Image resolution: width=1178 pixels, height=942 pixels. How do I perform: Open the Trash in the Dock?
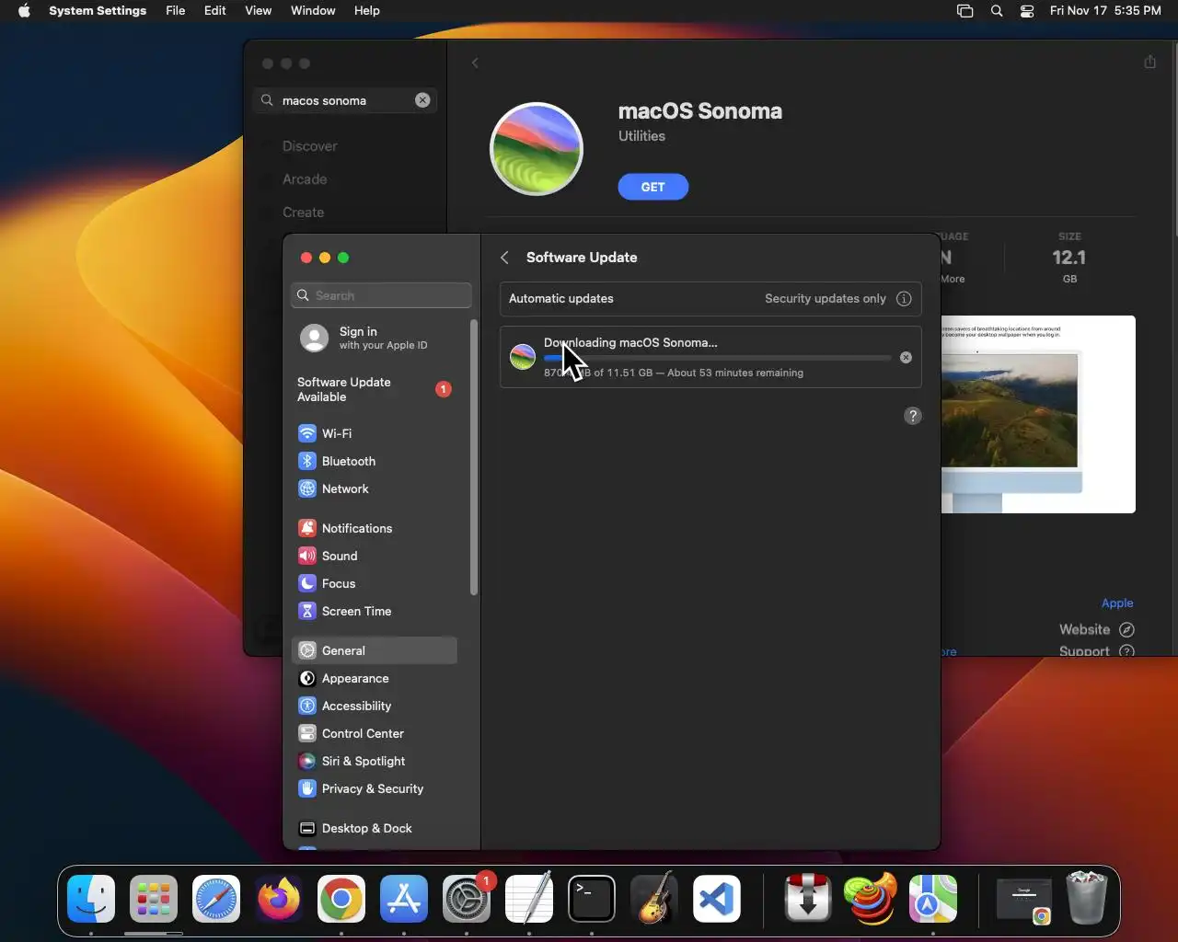(x=1086, y=899)
